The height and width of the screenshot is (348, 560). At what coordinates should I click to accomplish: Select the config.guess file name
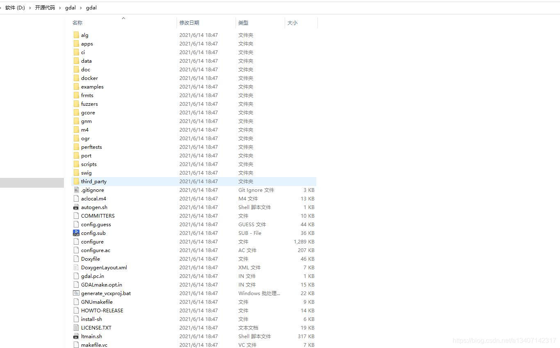(x=96, y=225)
